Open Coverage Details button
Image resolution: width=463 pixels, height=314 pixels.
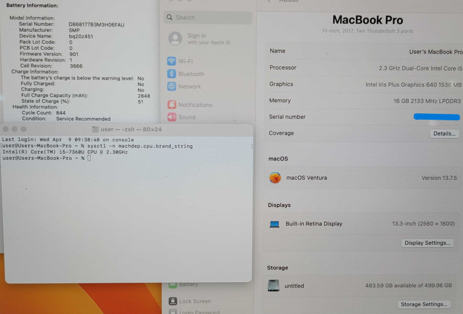point(444,134)
